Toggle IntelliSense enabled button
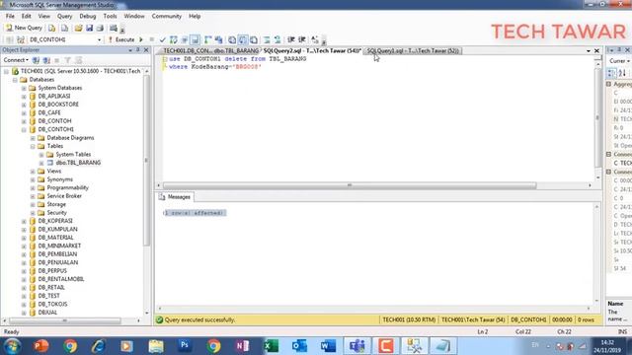This screenshot has height=355, width=632. point(196,39)
